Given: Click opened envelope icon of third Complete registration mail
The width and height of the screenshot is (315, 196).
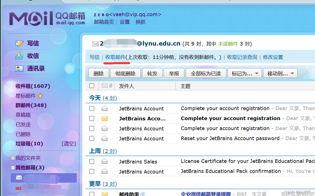Looking at the screenshot, I should pos(105,128).
